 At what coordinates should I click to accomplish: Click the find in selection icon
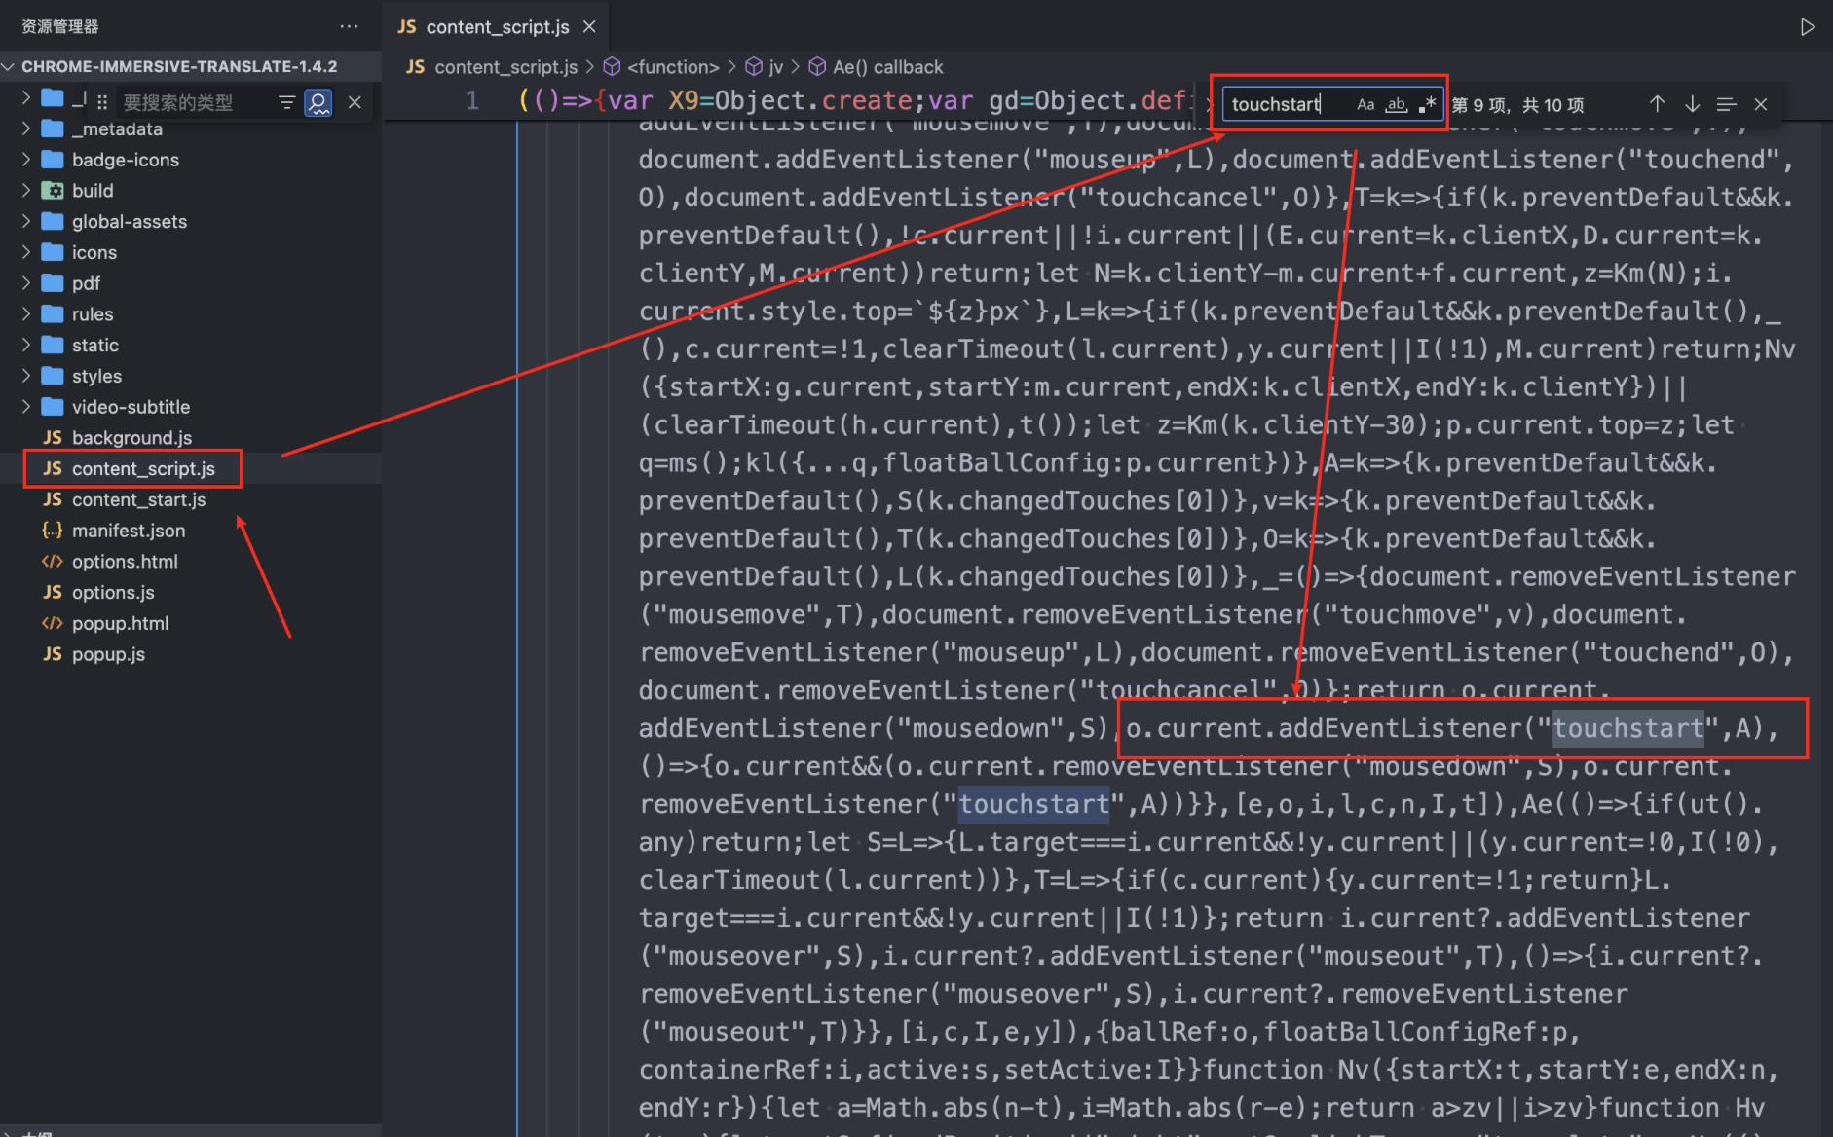(x=1727, y=104)
